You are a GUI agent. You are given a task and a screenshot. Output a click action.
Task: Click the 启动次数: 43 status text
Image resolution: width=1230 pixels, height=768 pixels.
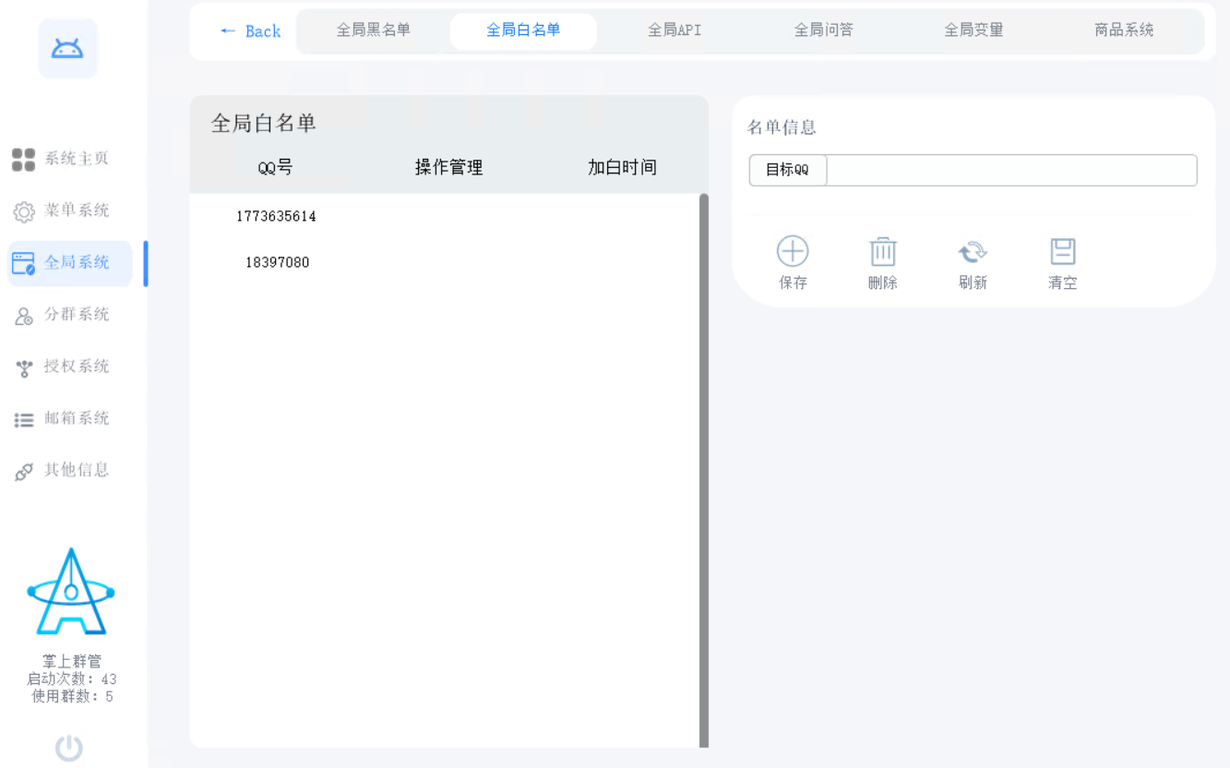click(72, 679)
